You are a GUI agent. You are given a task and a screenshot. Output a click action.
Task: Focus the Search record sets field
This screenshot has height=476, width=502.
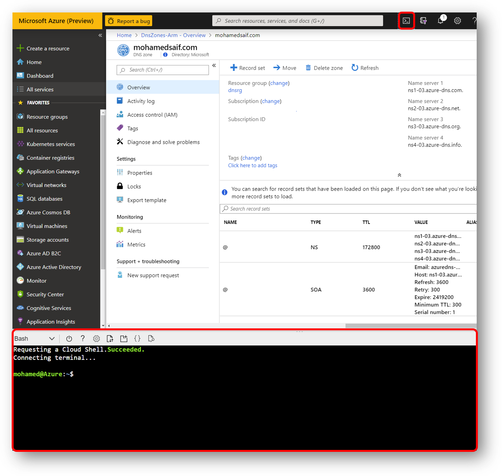click(348, 209)
